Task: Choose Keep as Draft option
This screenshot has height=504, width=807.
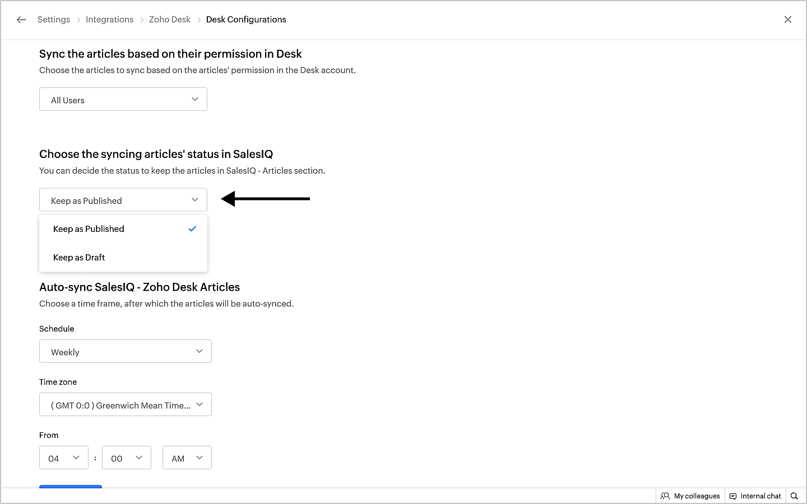Action: (x=79, y=258)
